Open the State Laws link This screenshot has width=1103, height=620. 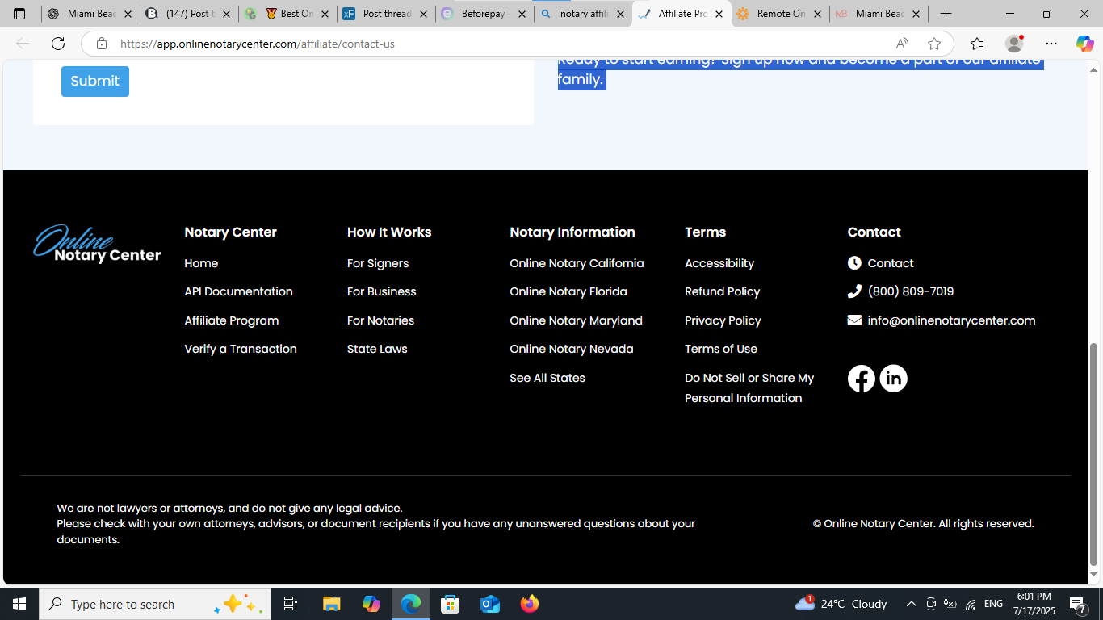click(x=377, y=349)
